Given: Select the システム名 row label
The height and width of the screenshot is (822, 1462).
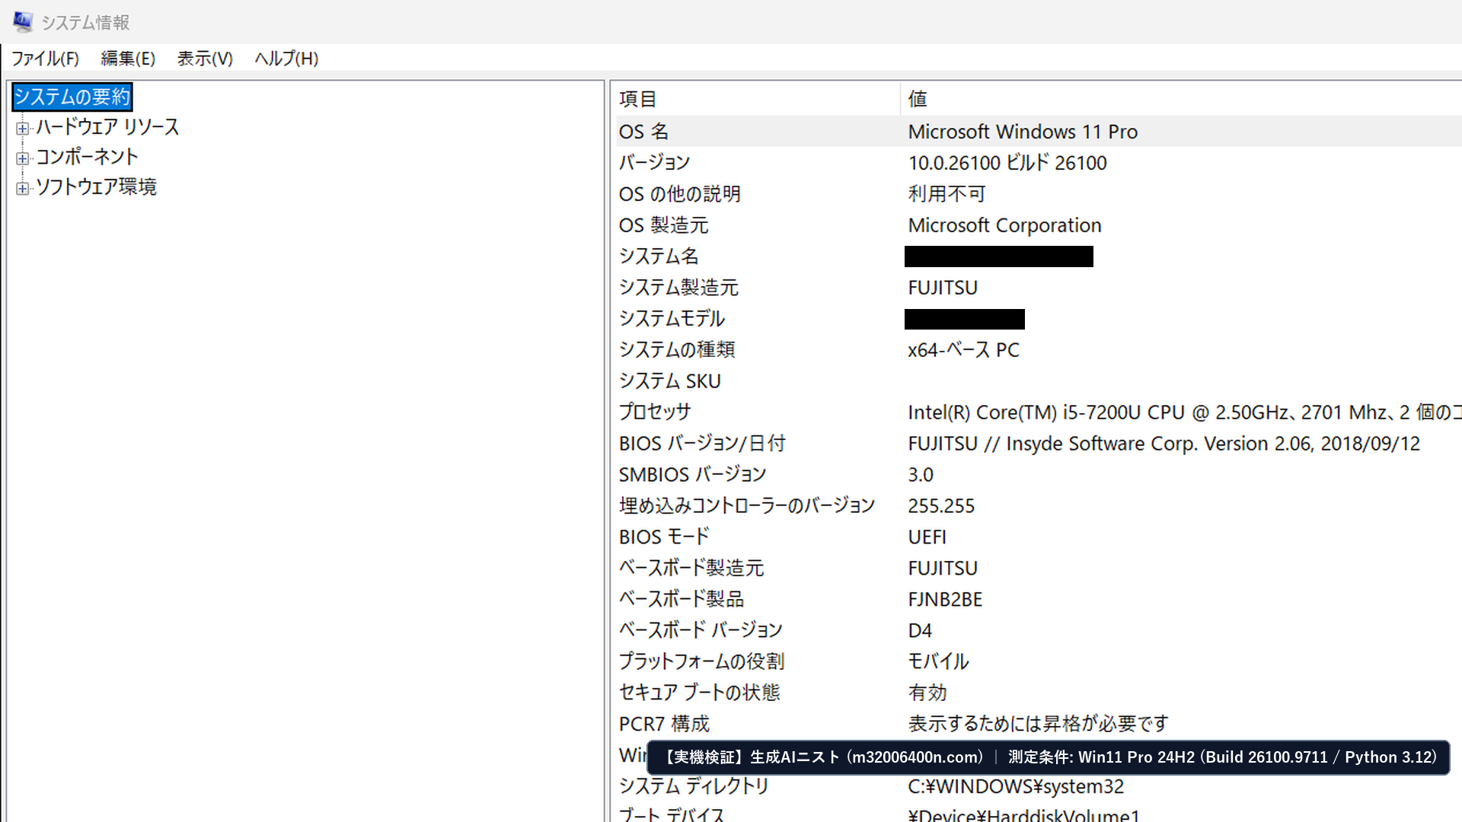Looking at the screenshot, I should (659, 256).
